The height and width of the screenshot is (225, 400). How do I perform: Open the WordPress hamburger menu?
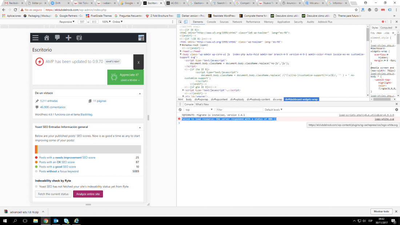click(x=36, y=38)
